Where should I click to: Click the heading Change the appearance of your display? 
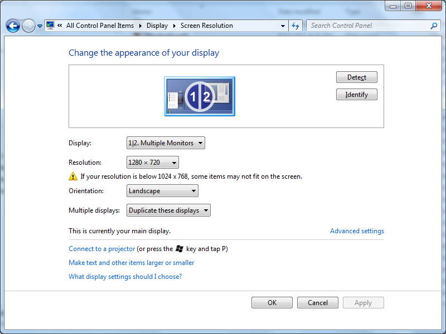[x=144, y=53]
